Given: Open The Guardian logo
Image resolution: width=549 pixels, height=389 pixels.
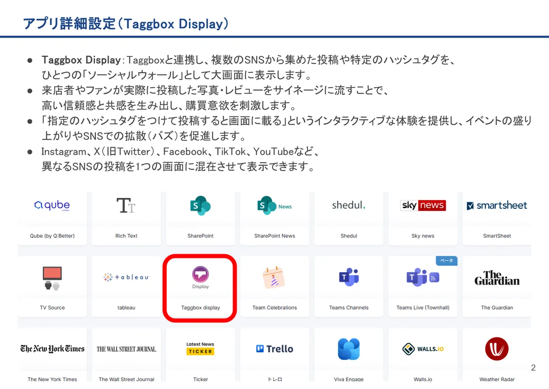Looking at the screenshot, I should click(x=497, y=278).
